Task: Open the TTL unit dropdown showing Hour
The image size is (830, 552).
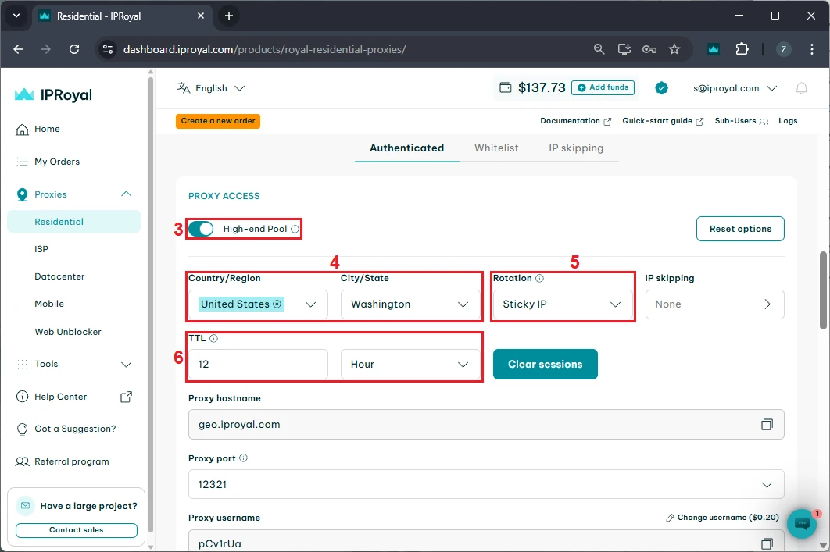Action: pyautogui.click(x=410, y=365)
